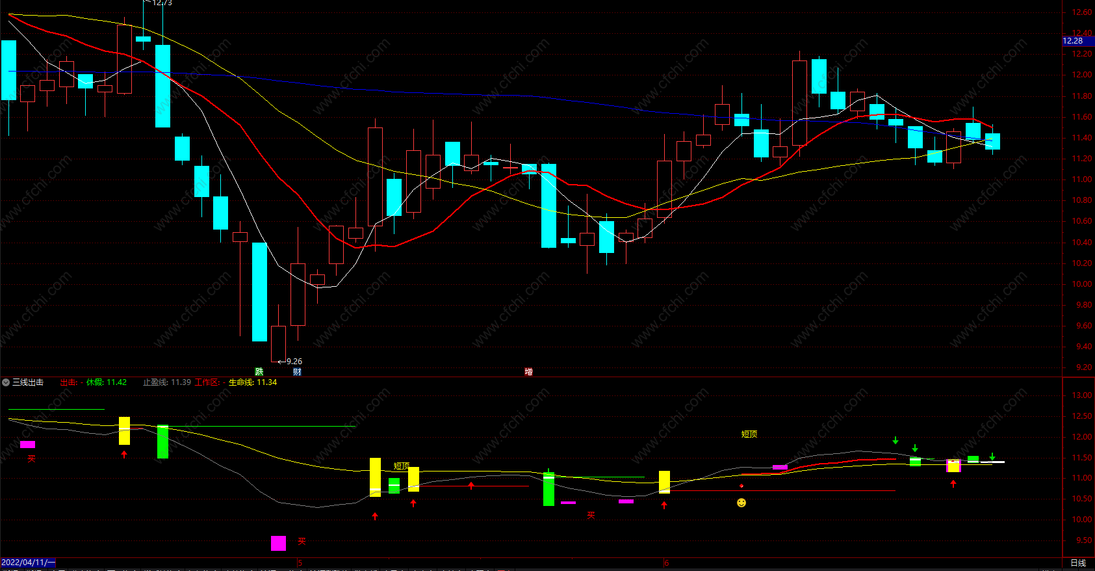Click the 短顶 label above the smiley

click(749, 434)
